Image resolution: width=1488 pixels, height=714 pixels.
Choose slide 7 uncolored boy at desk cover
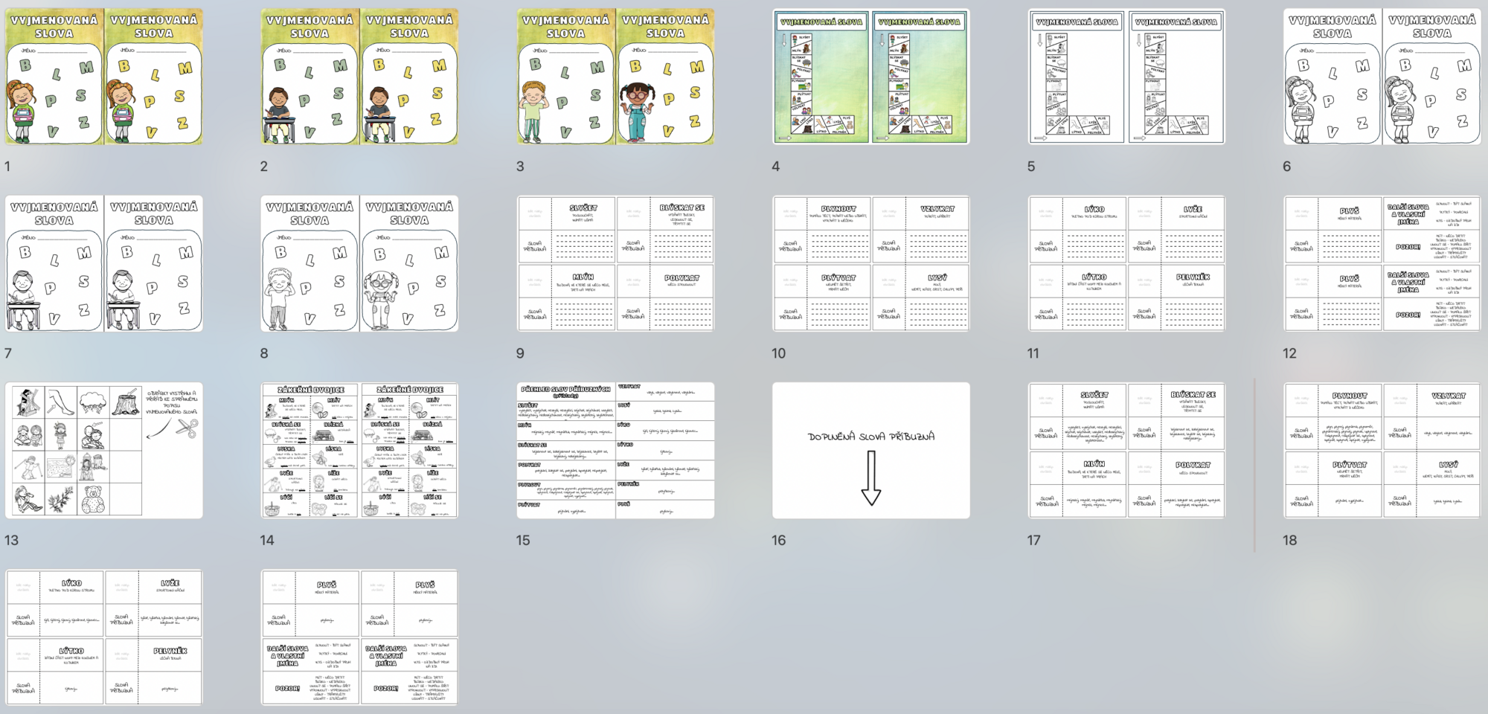point(104,263)
